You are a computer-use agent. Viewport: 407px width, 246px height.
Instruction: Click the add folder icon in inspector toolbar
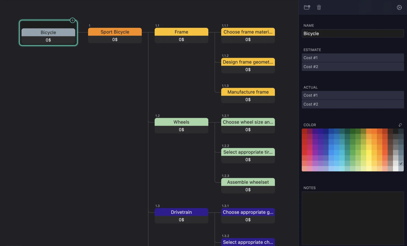point(307,7)
